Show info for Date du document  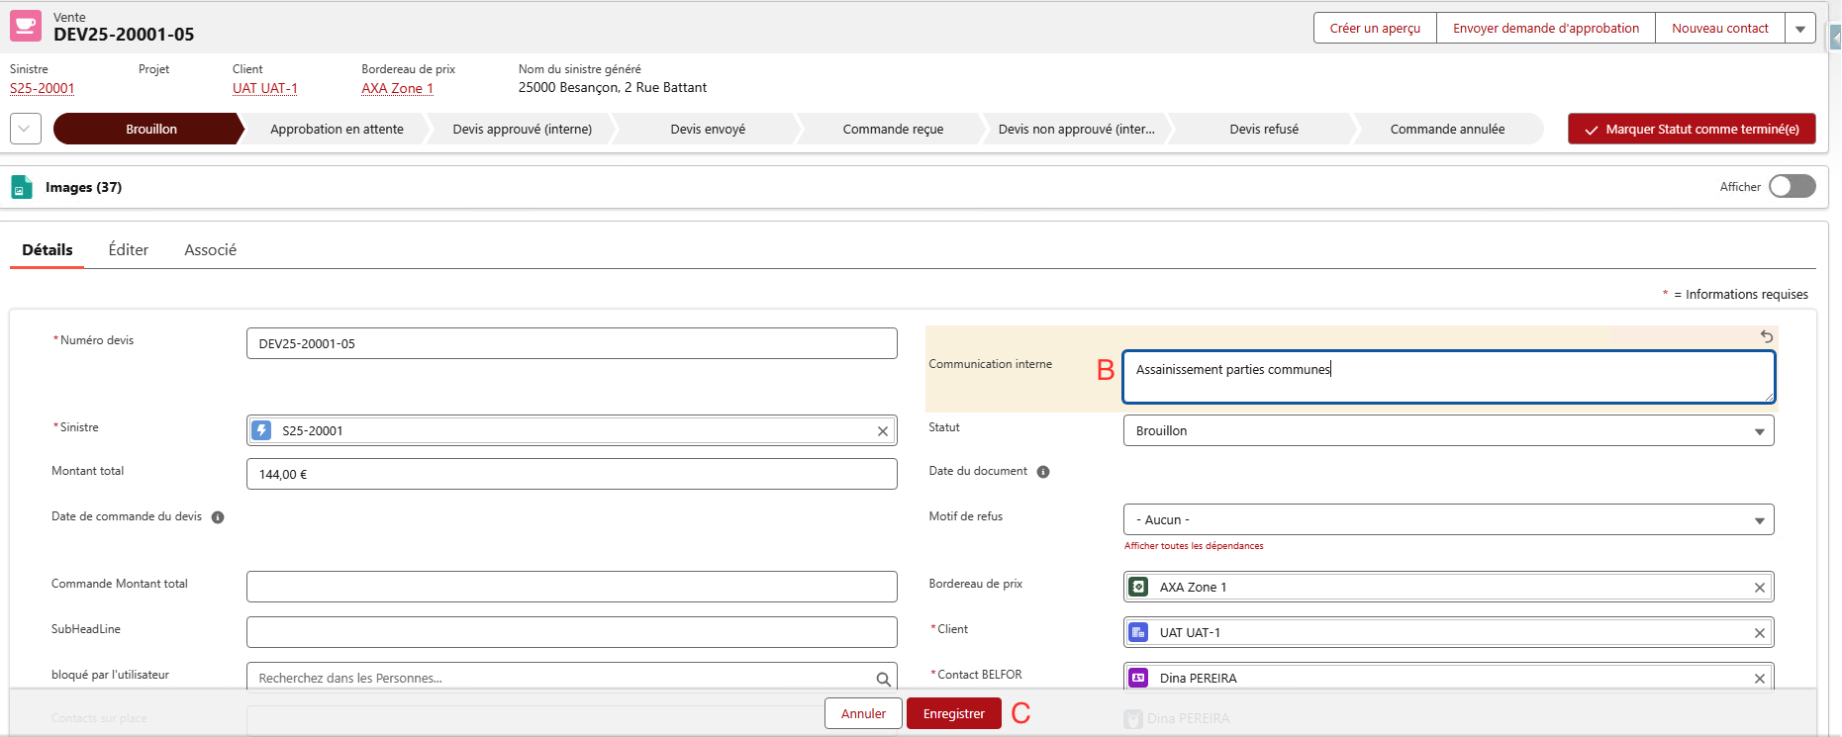click(x=1043, y=472)
